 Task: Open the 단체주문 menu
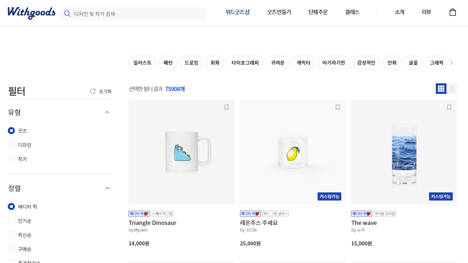[318, 12]
